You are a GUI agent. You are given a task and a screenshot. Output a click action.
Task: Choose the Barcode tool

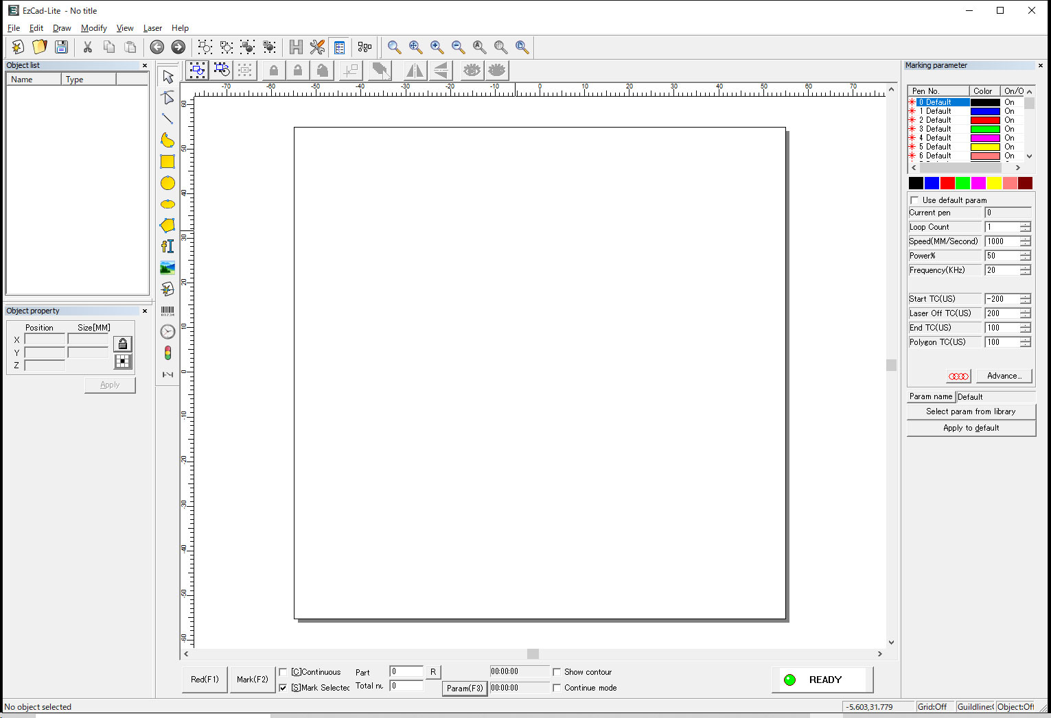point(168,311)
